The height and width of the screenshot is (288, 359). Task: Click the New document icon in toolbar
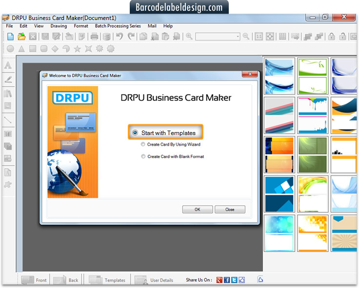point(11,37)
